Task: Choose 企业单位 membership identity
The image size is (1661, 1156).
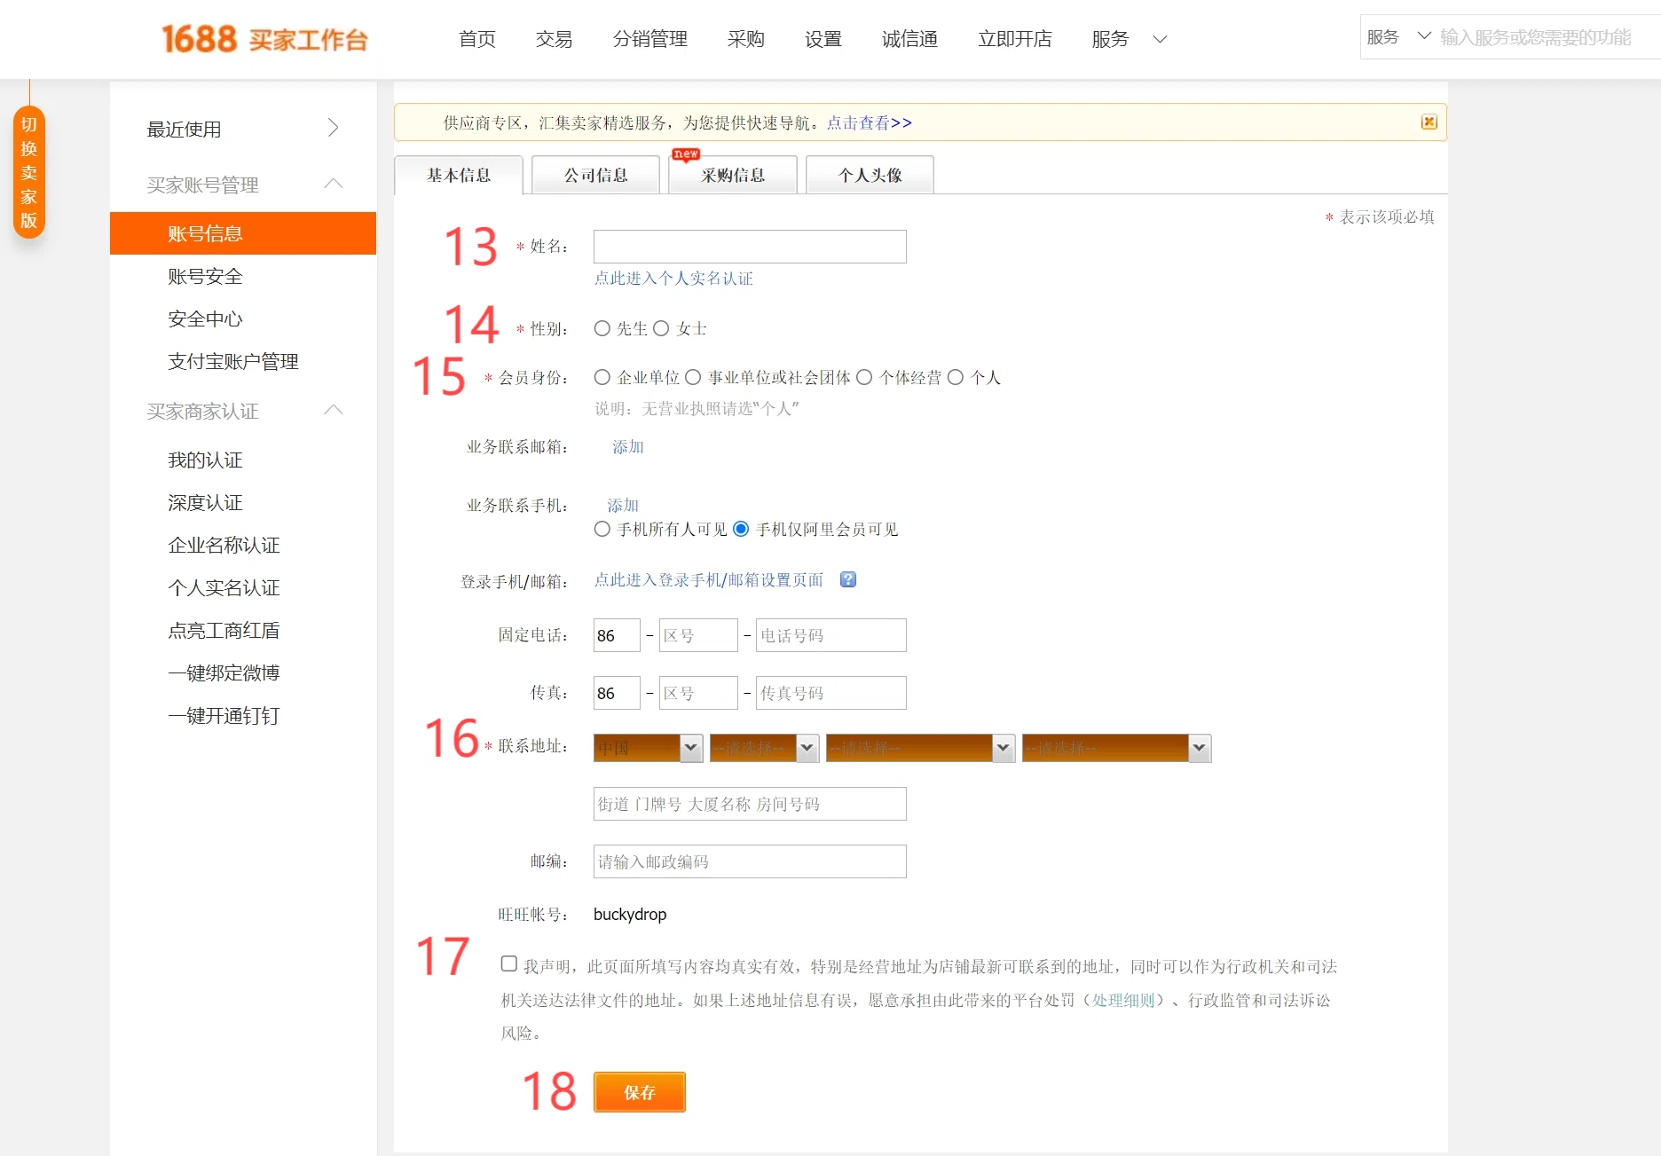Action: pos(602,377)
